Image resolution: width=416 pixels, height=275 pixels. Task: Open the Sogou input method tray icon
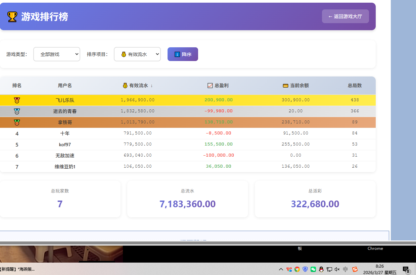tap(355, 269)
